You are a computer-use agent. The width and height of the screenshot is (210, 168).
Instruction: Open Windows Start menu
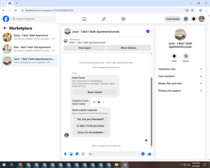(4, 165)
